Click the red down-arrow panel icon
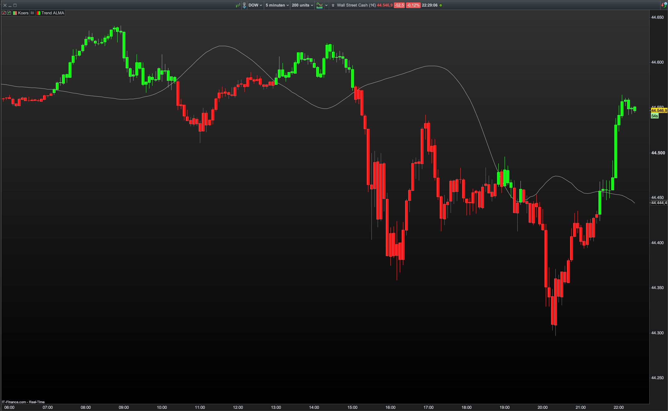The width and height of the screenshot is (668, 411). click(x=4, y=13)
